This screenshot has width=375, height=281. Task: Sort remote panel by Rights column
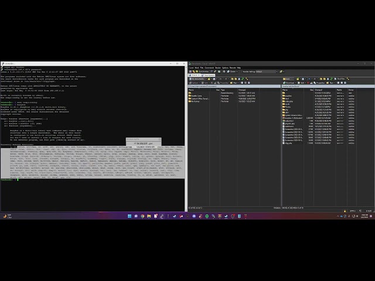[342, 90]
